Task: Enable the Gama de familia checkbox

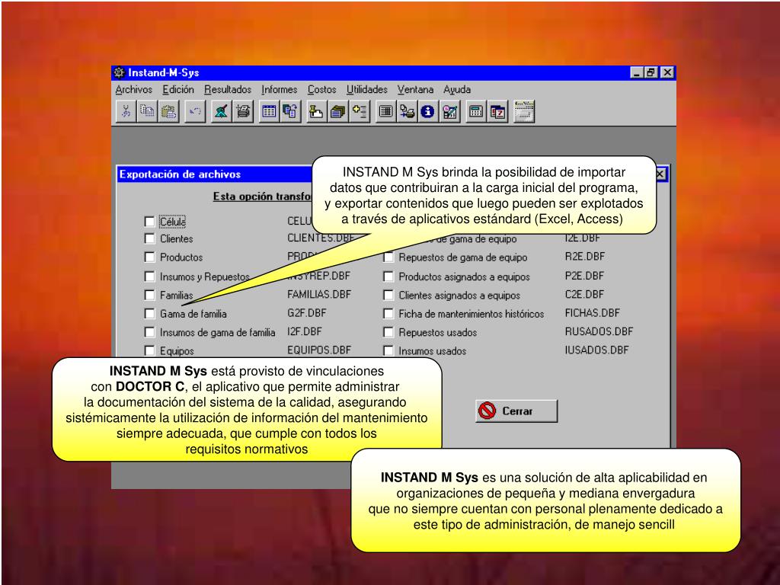Action: coord(149,314)
